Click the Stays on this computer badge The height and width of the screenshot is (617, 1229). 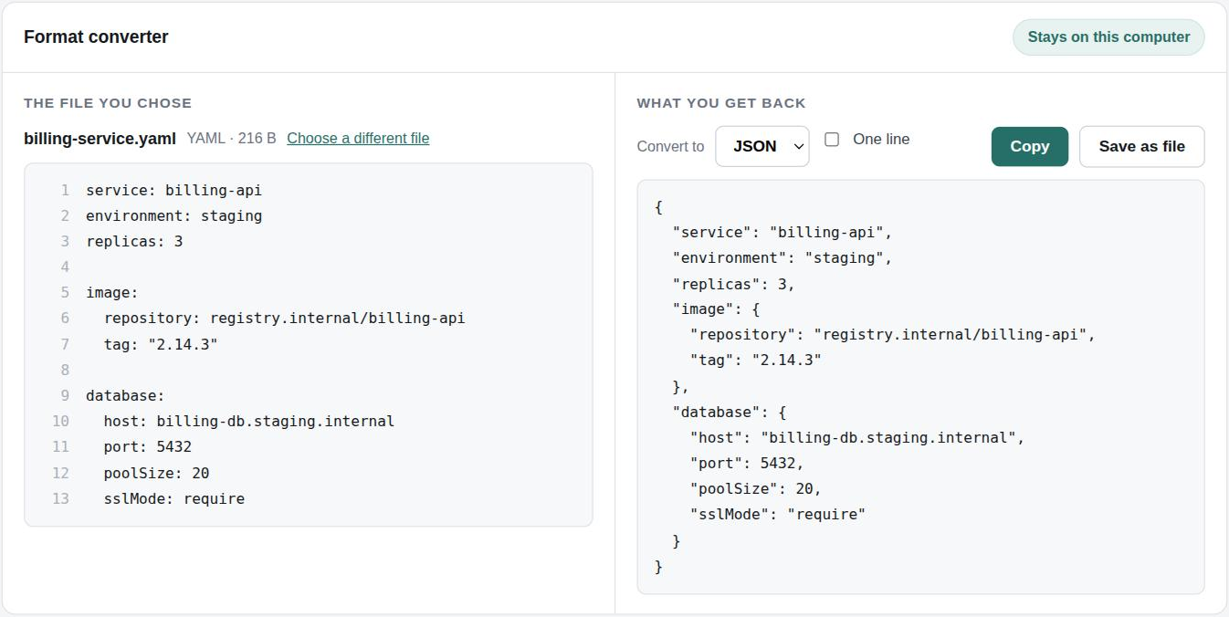[x=1108, y=37]
